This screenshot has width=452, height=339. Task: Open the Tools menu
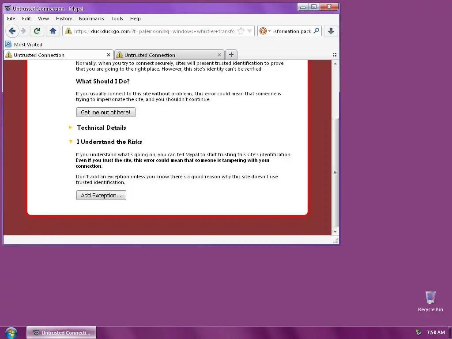click(117, 19)
